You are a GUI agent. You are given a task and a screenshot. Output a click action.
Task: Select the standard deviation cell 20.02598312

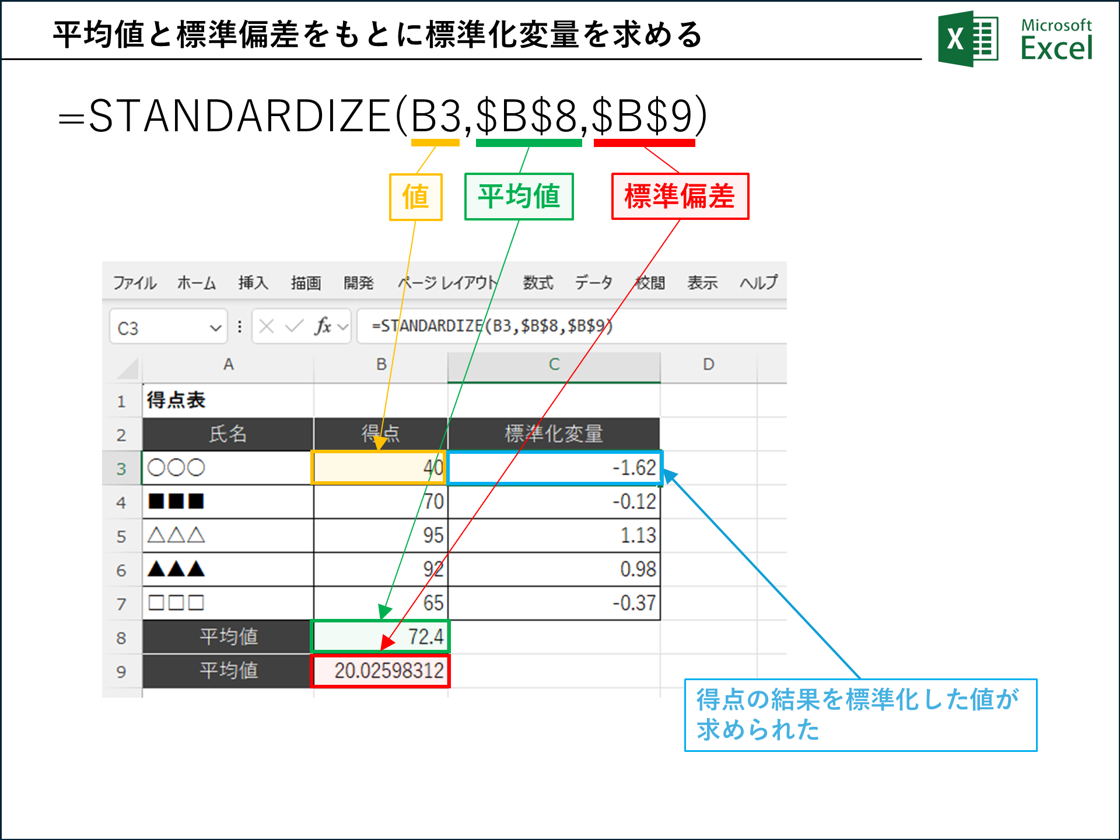(x=380, y=670)
